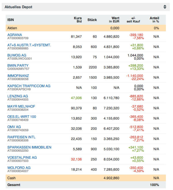Toggle the Aktuelles Depot collapse arrows

click(x=165, y=7)
